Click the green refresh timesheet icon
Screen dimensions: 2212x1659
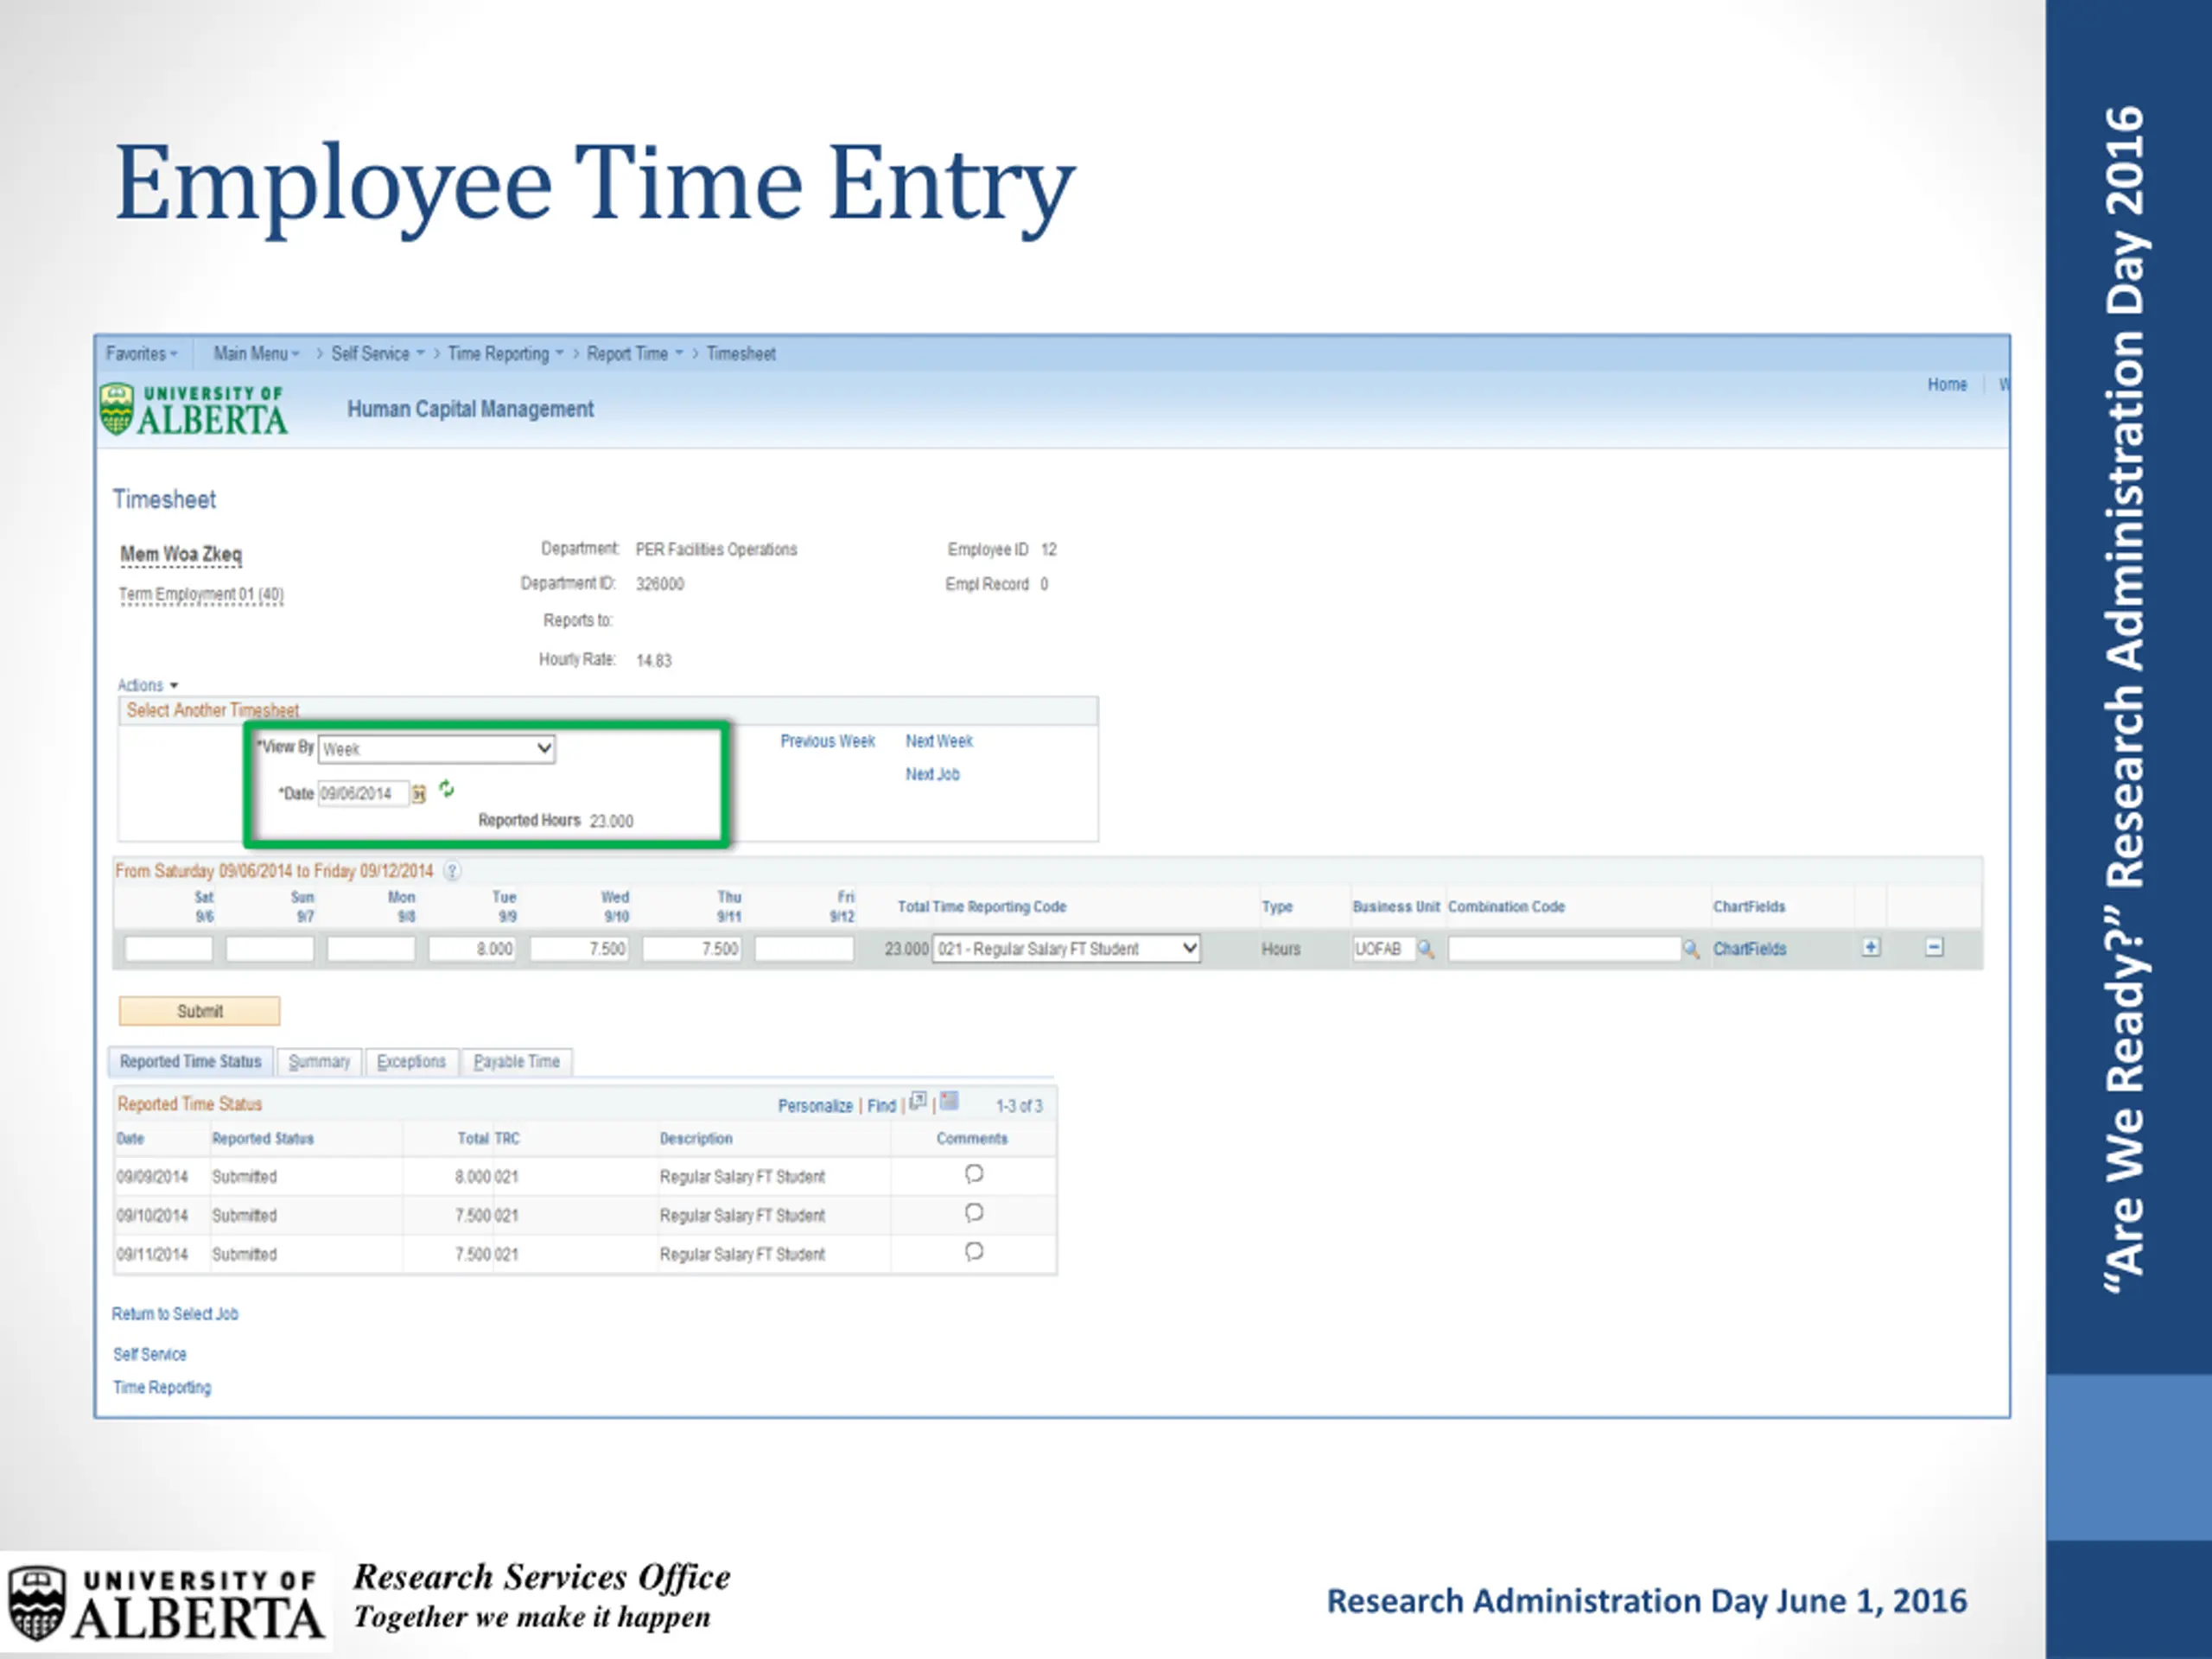447,790
